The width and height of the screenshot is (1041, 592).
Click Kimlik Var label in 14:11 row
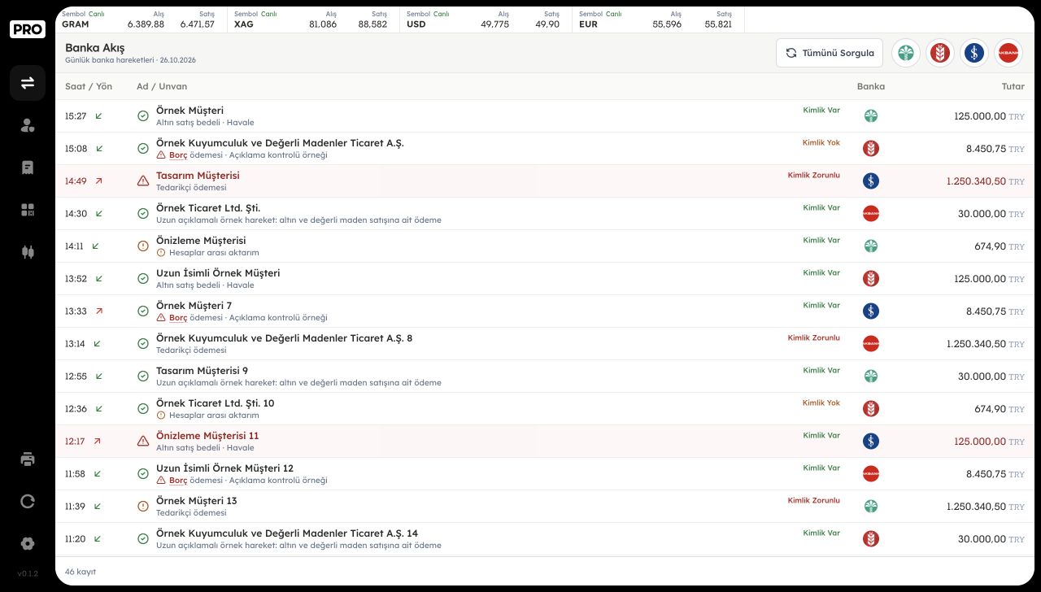click(821, 241)
